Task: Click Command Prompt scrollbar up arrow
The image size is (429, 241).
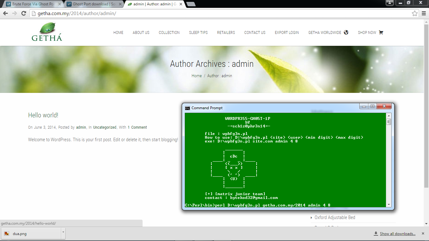Action: pos(389,115)
